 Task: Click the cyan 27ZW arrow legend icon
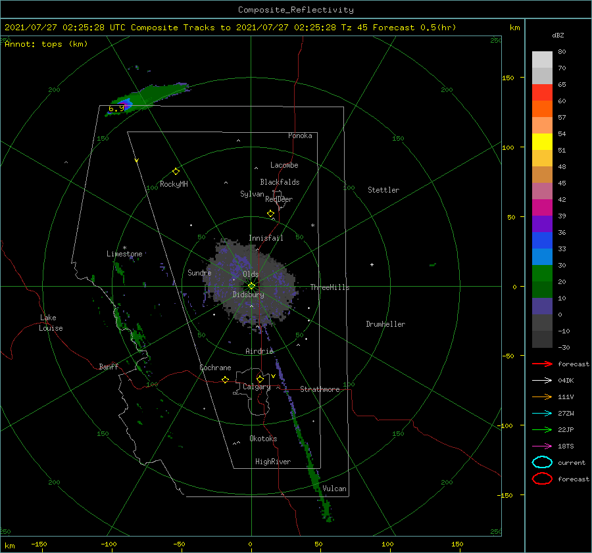[x=542, y=414]
